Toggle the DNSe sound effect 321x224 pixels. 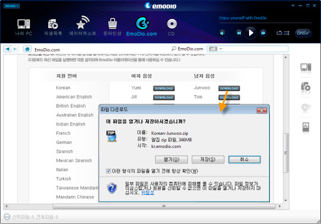303,33
